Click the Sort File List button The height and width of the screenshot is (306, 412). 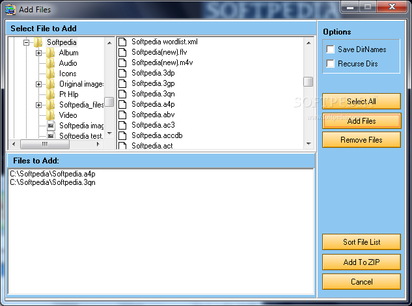pyautogui.click(x=361, y=242)
